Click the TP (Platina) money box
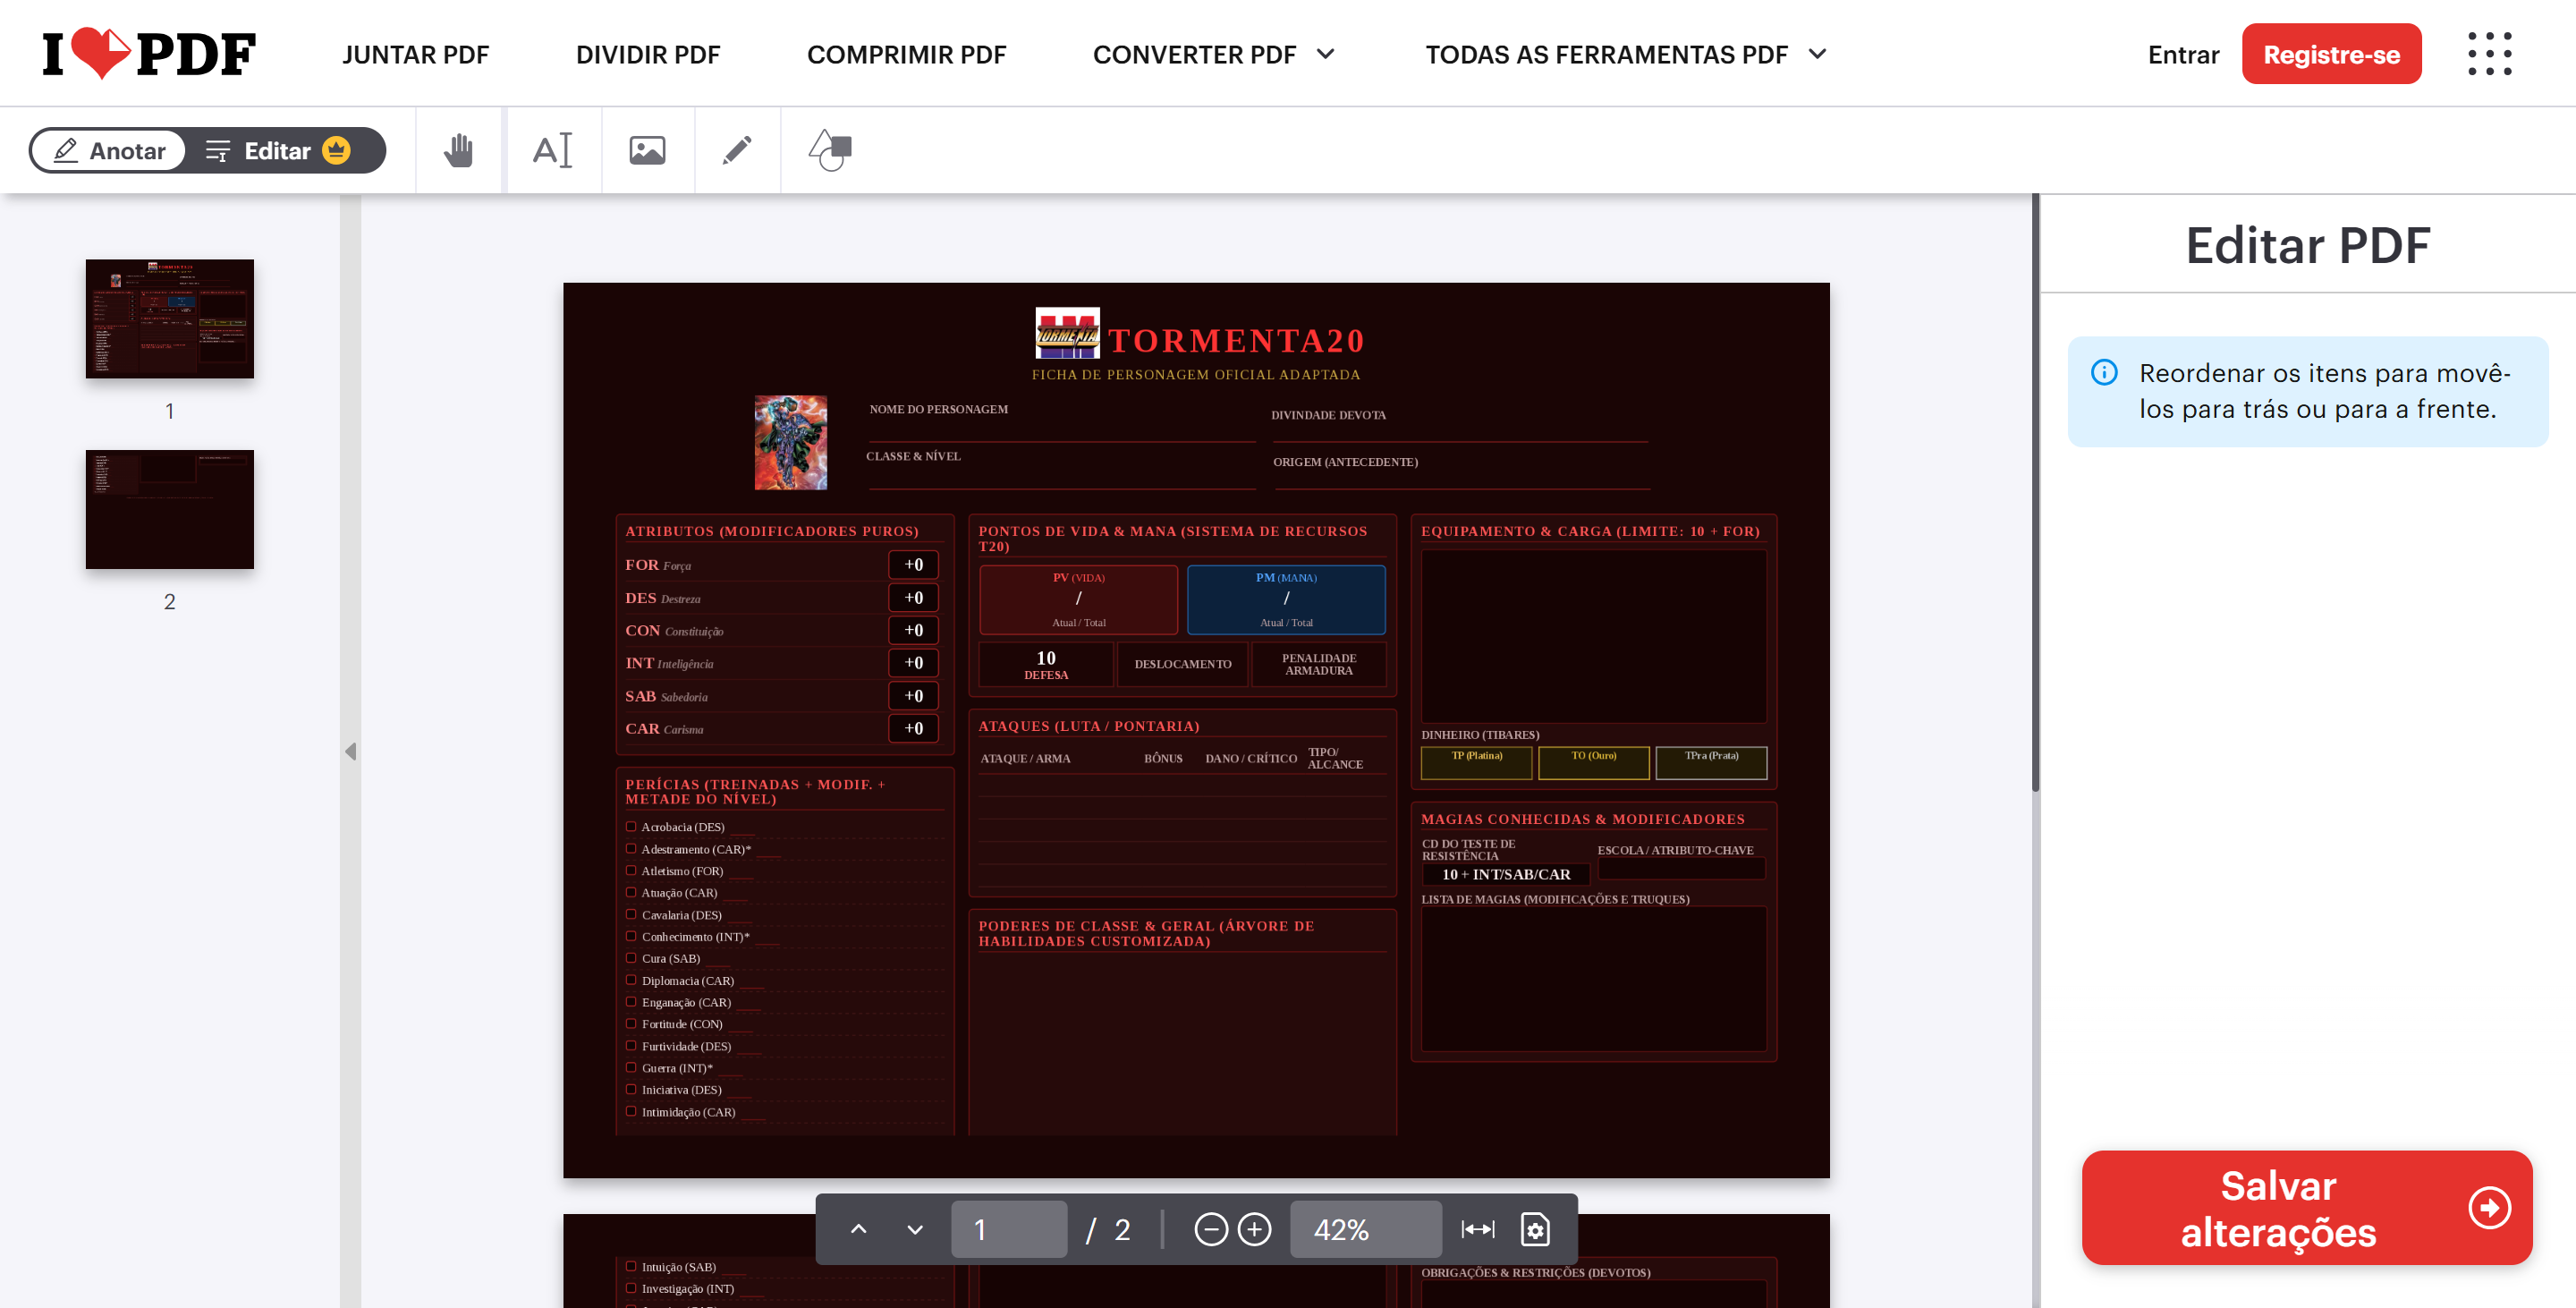The width and height of the screenshot is (2576, 1308). (1476, 762)
